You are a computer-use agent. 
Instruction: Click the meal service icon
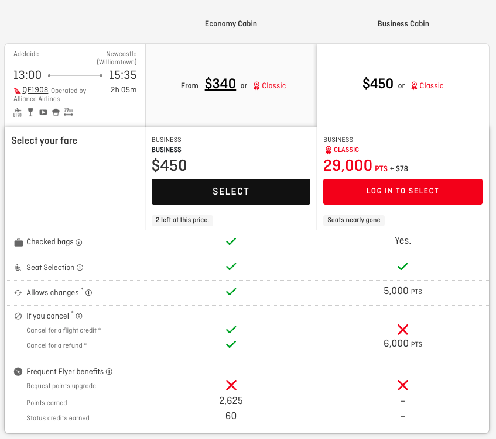(x=56, y=112)
